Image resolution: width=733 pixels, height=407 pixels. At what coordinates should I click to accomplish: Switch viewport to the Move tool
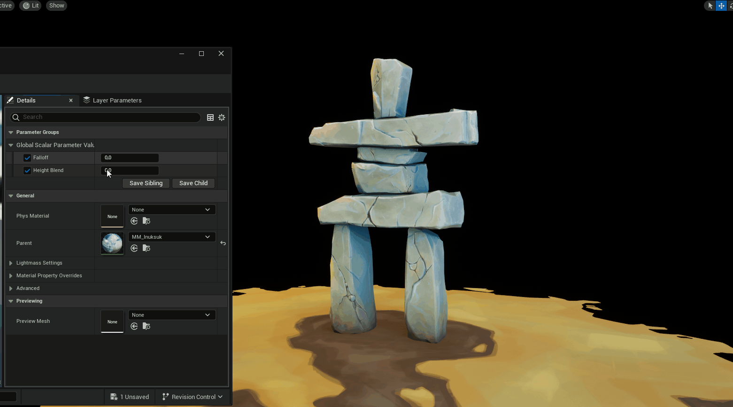pos(722,6)
